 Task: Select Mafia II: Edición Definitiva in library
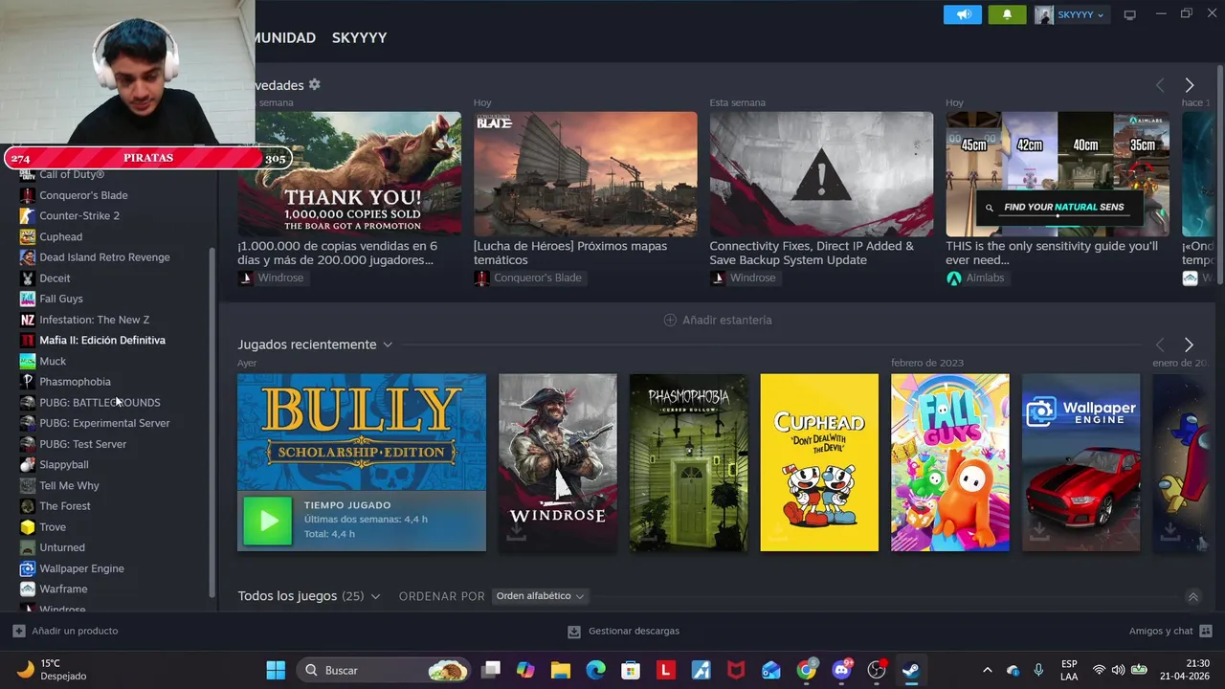pyautogui.click(x=102, y=341)
